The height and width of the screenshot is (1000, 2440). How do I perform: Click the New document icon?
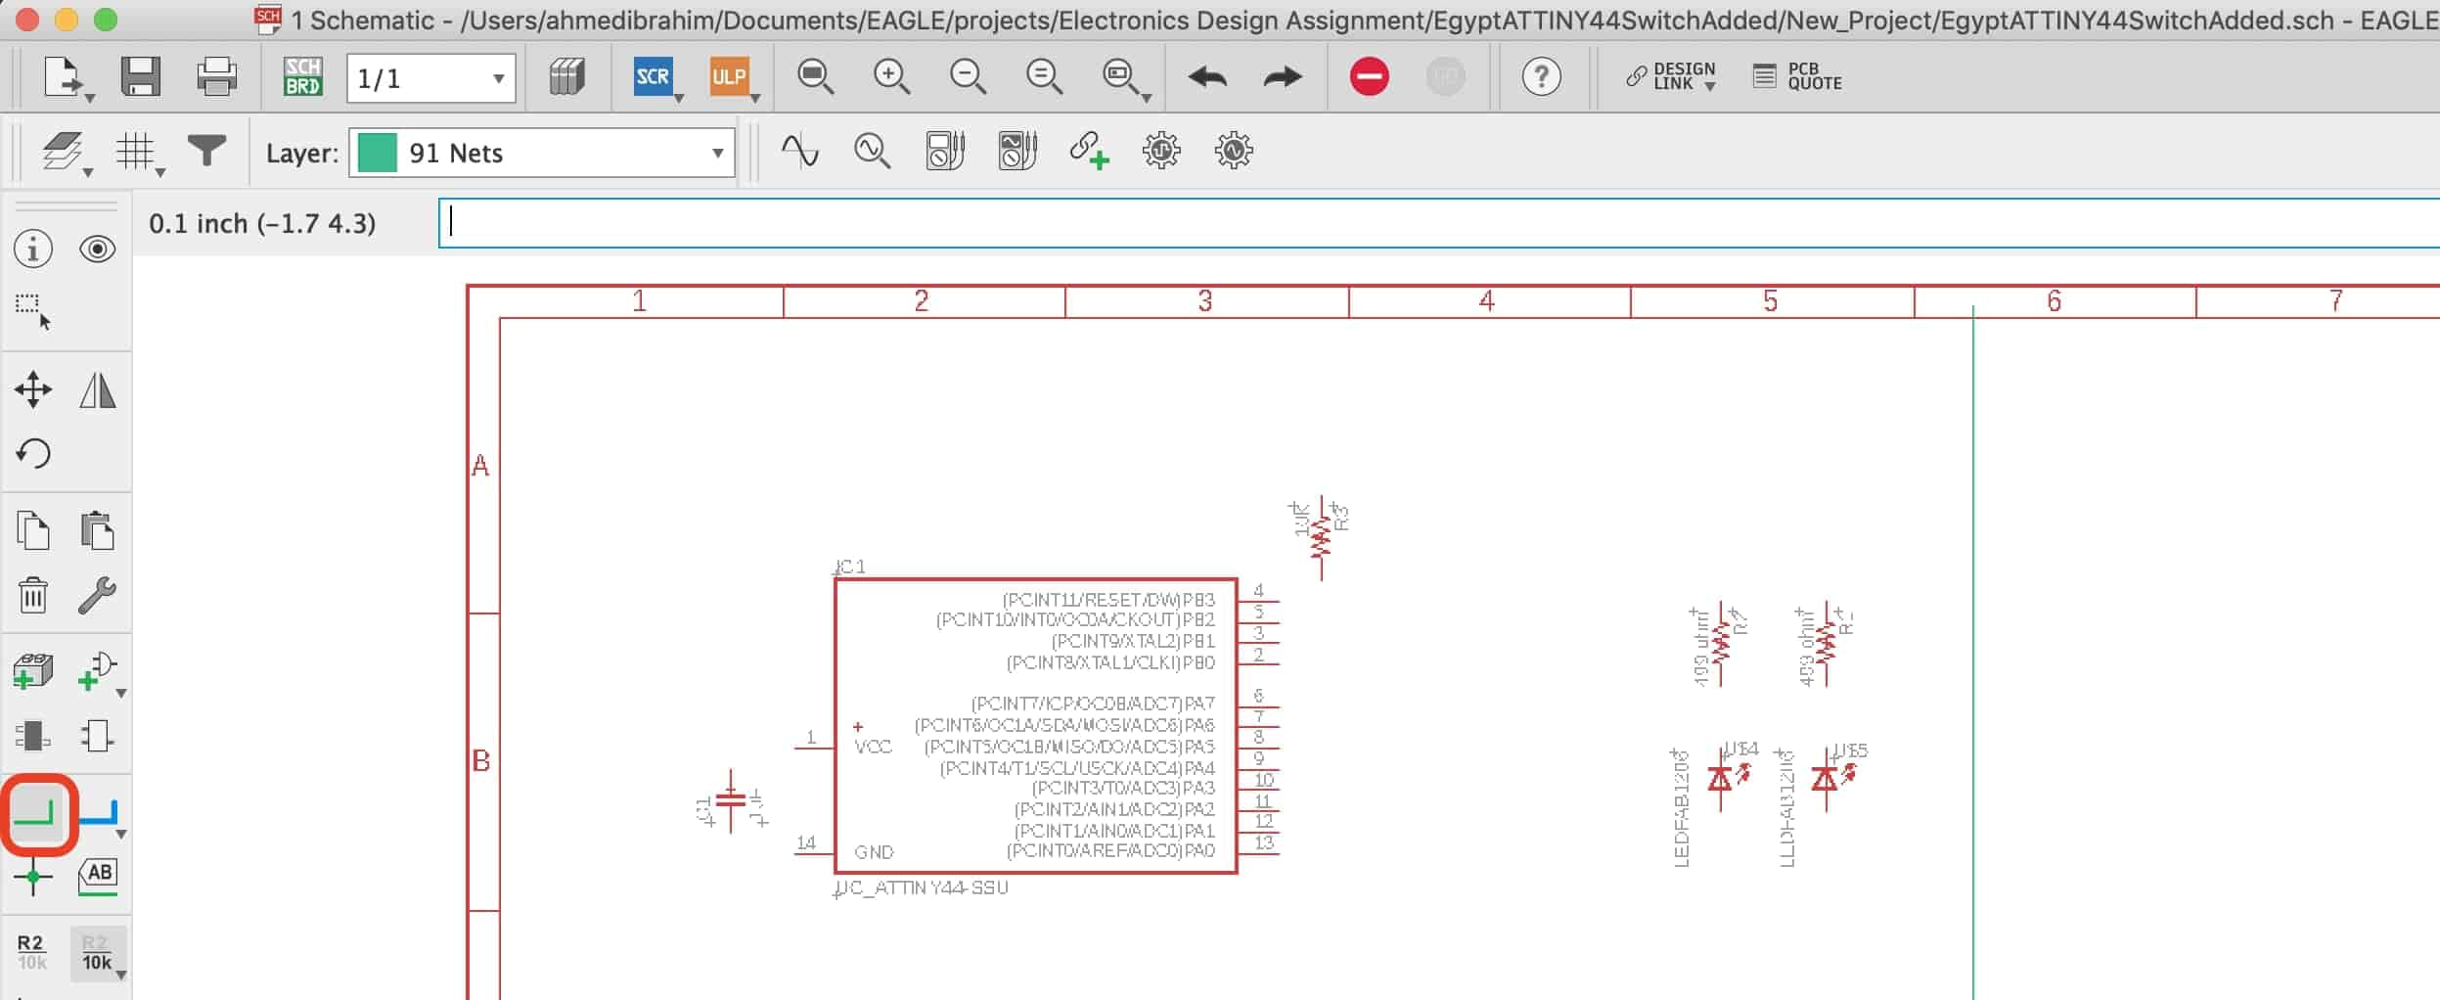pos(63,75)
